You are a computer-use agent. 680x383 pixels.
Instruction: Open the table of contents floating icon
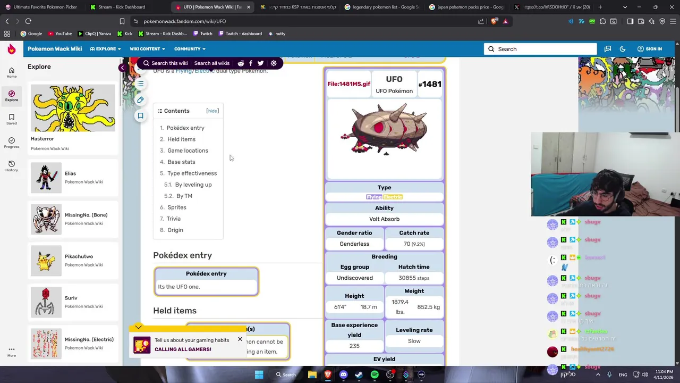tap(140, 84)
